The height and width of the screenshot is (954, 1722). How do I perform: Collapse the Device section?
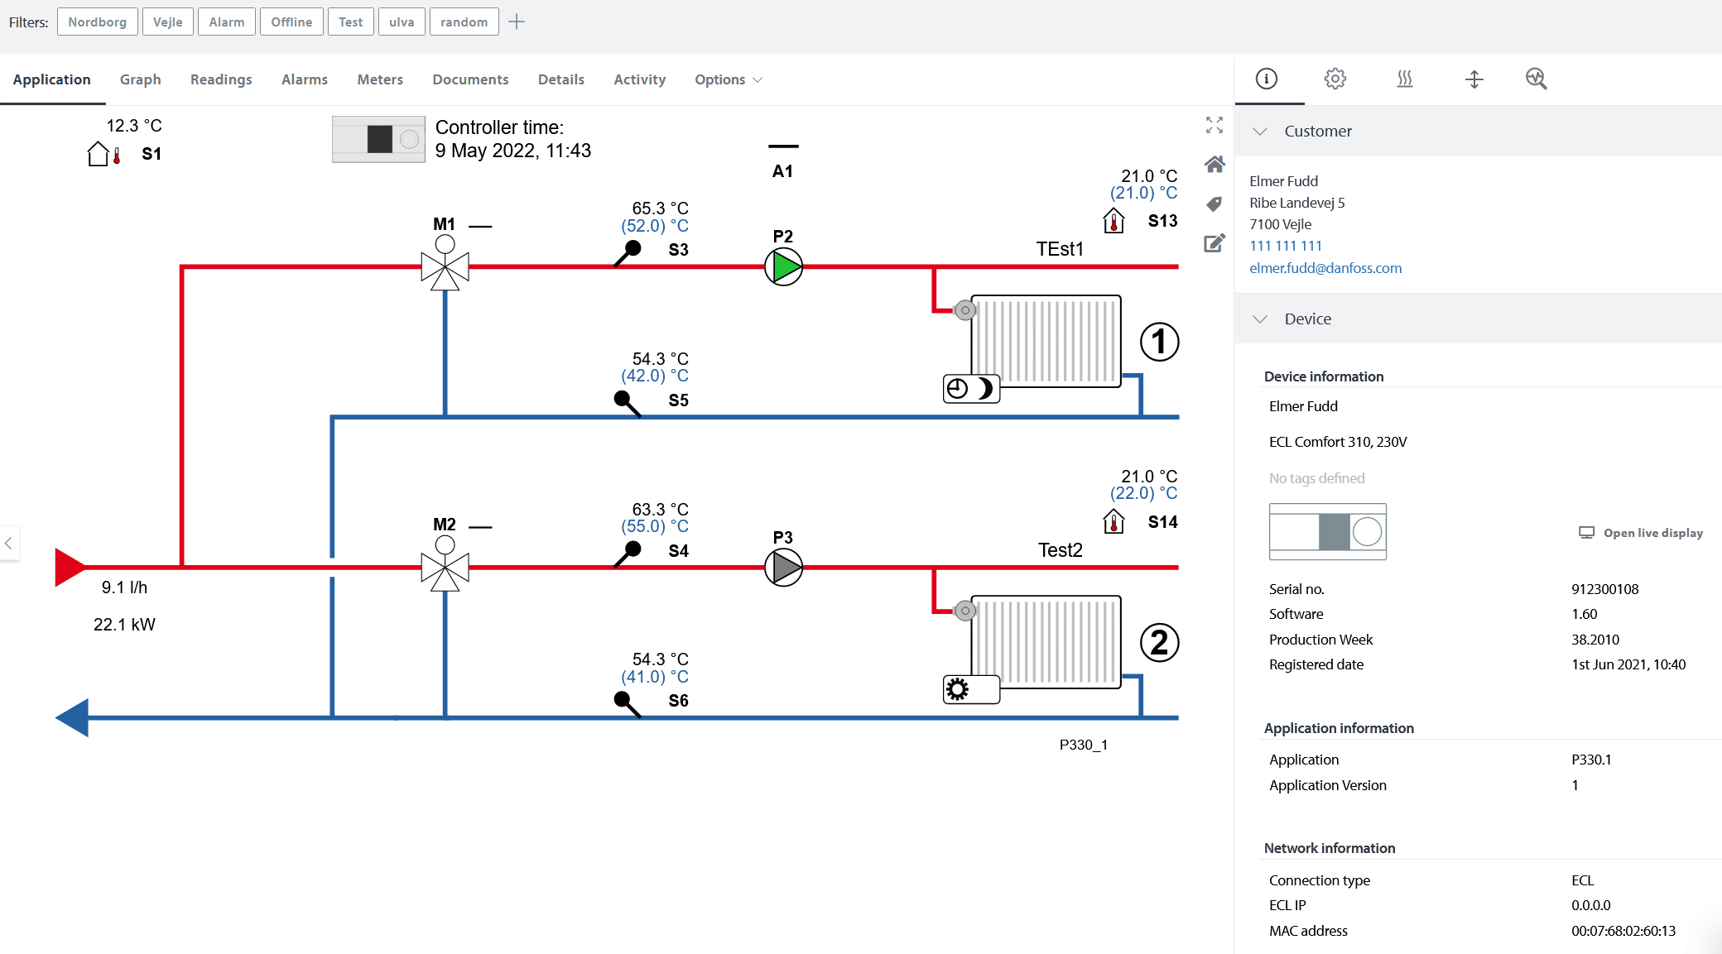(x=1261, y=319)
